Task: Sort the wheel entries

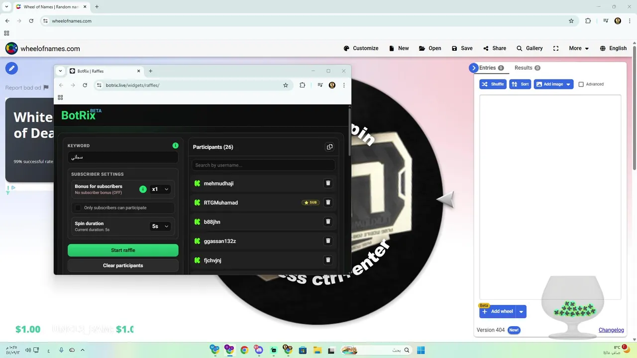Action: pos(520,84)
